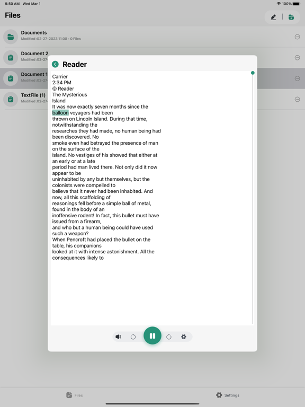Tap the speaker volume icon in Reader
Viewport: 305px width, 407px height.
pyautogui.click(x=118, y=337)
